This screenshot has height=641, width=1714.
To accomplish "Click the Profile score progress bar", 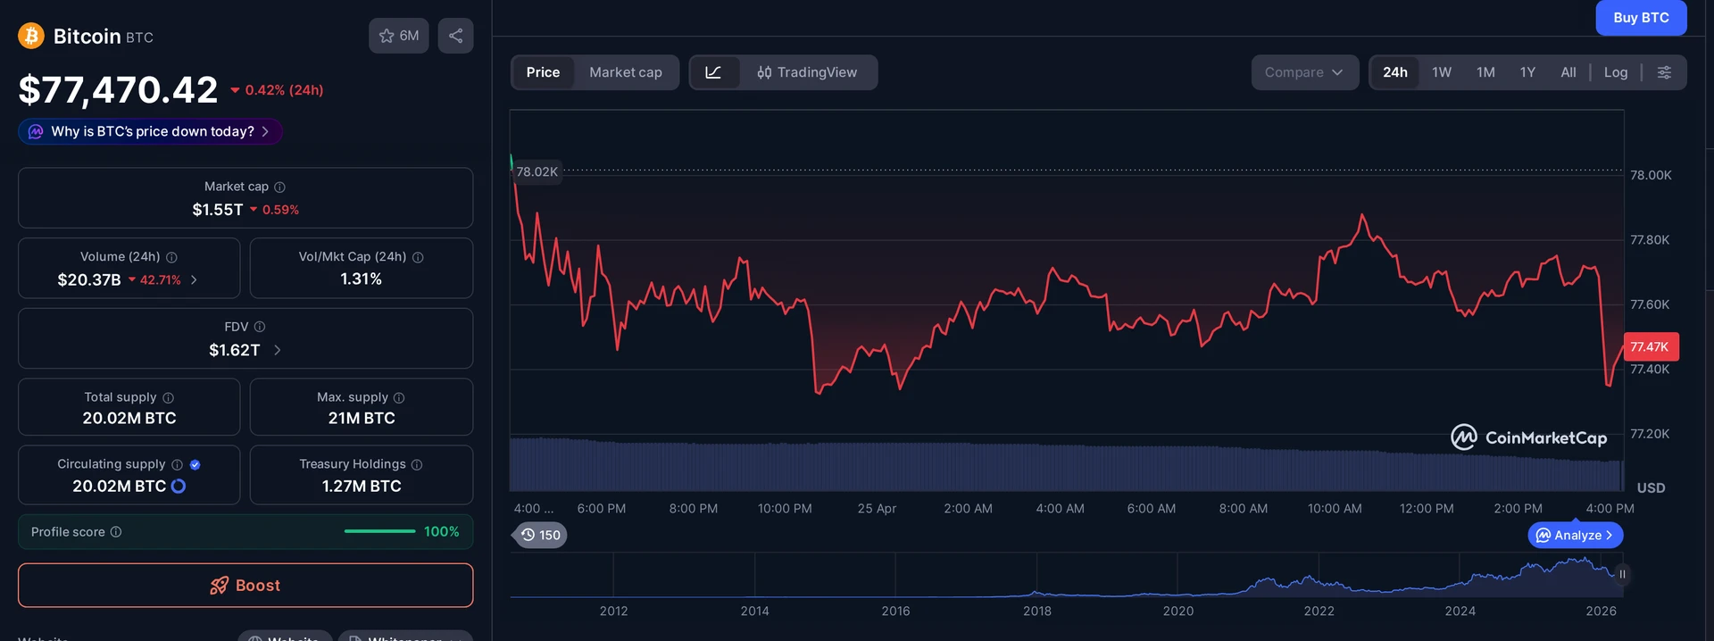I will tap(379, 531).
